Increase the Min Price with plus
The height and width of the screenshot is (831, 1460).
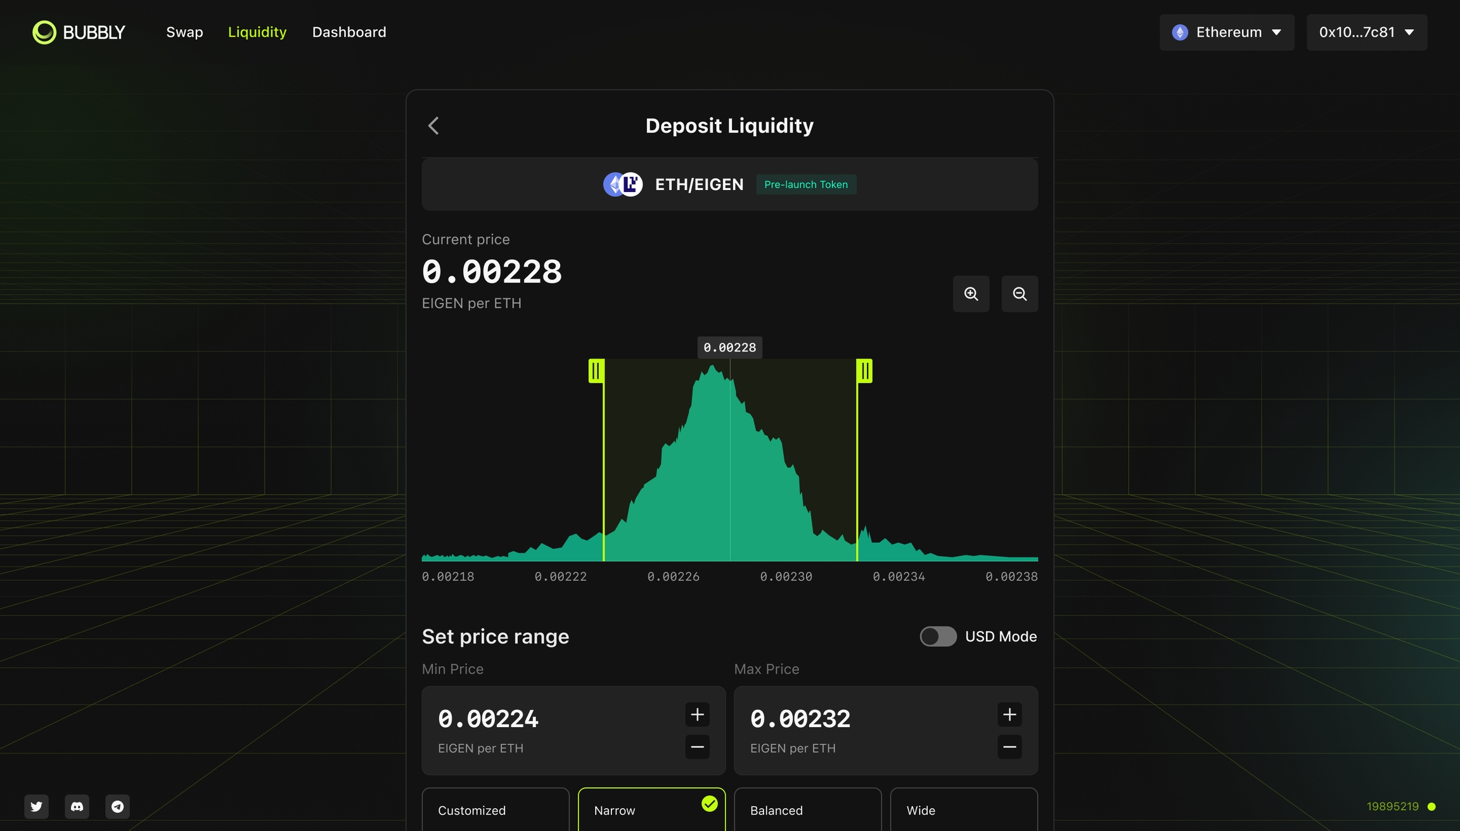tap(697, 714)
